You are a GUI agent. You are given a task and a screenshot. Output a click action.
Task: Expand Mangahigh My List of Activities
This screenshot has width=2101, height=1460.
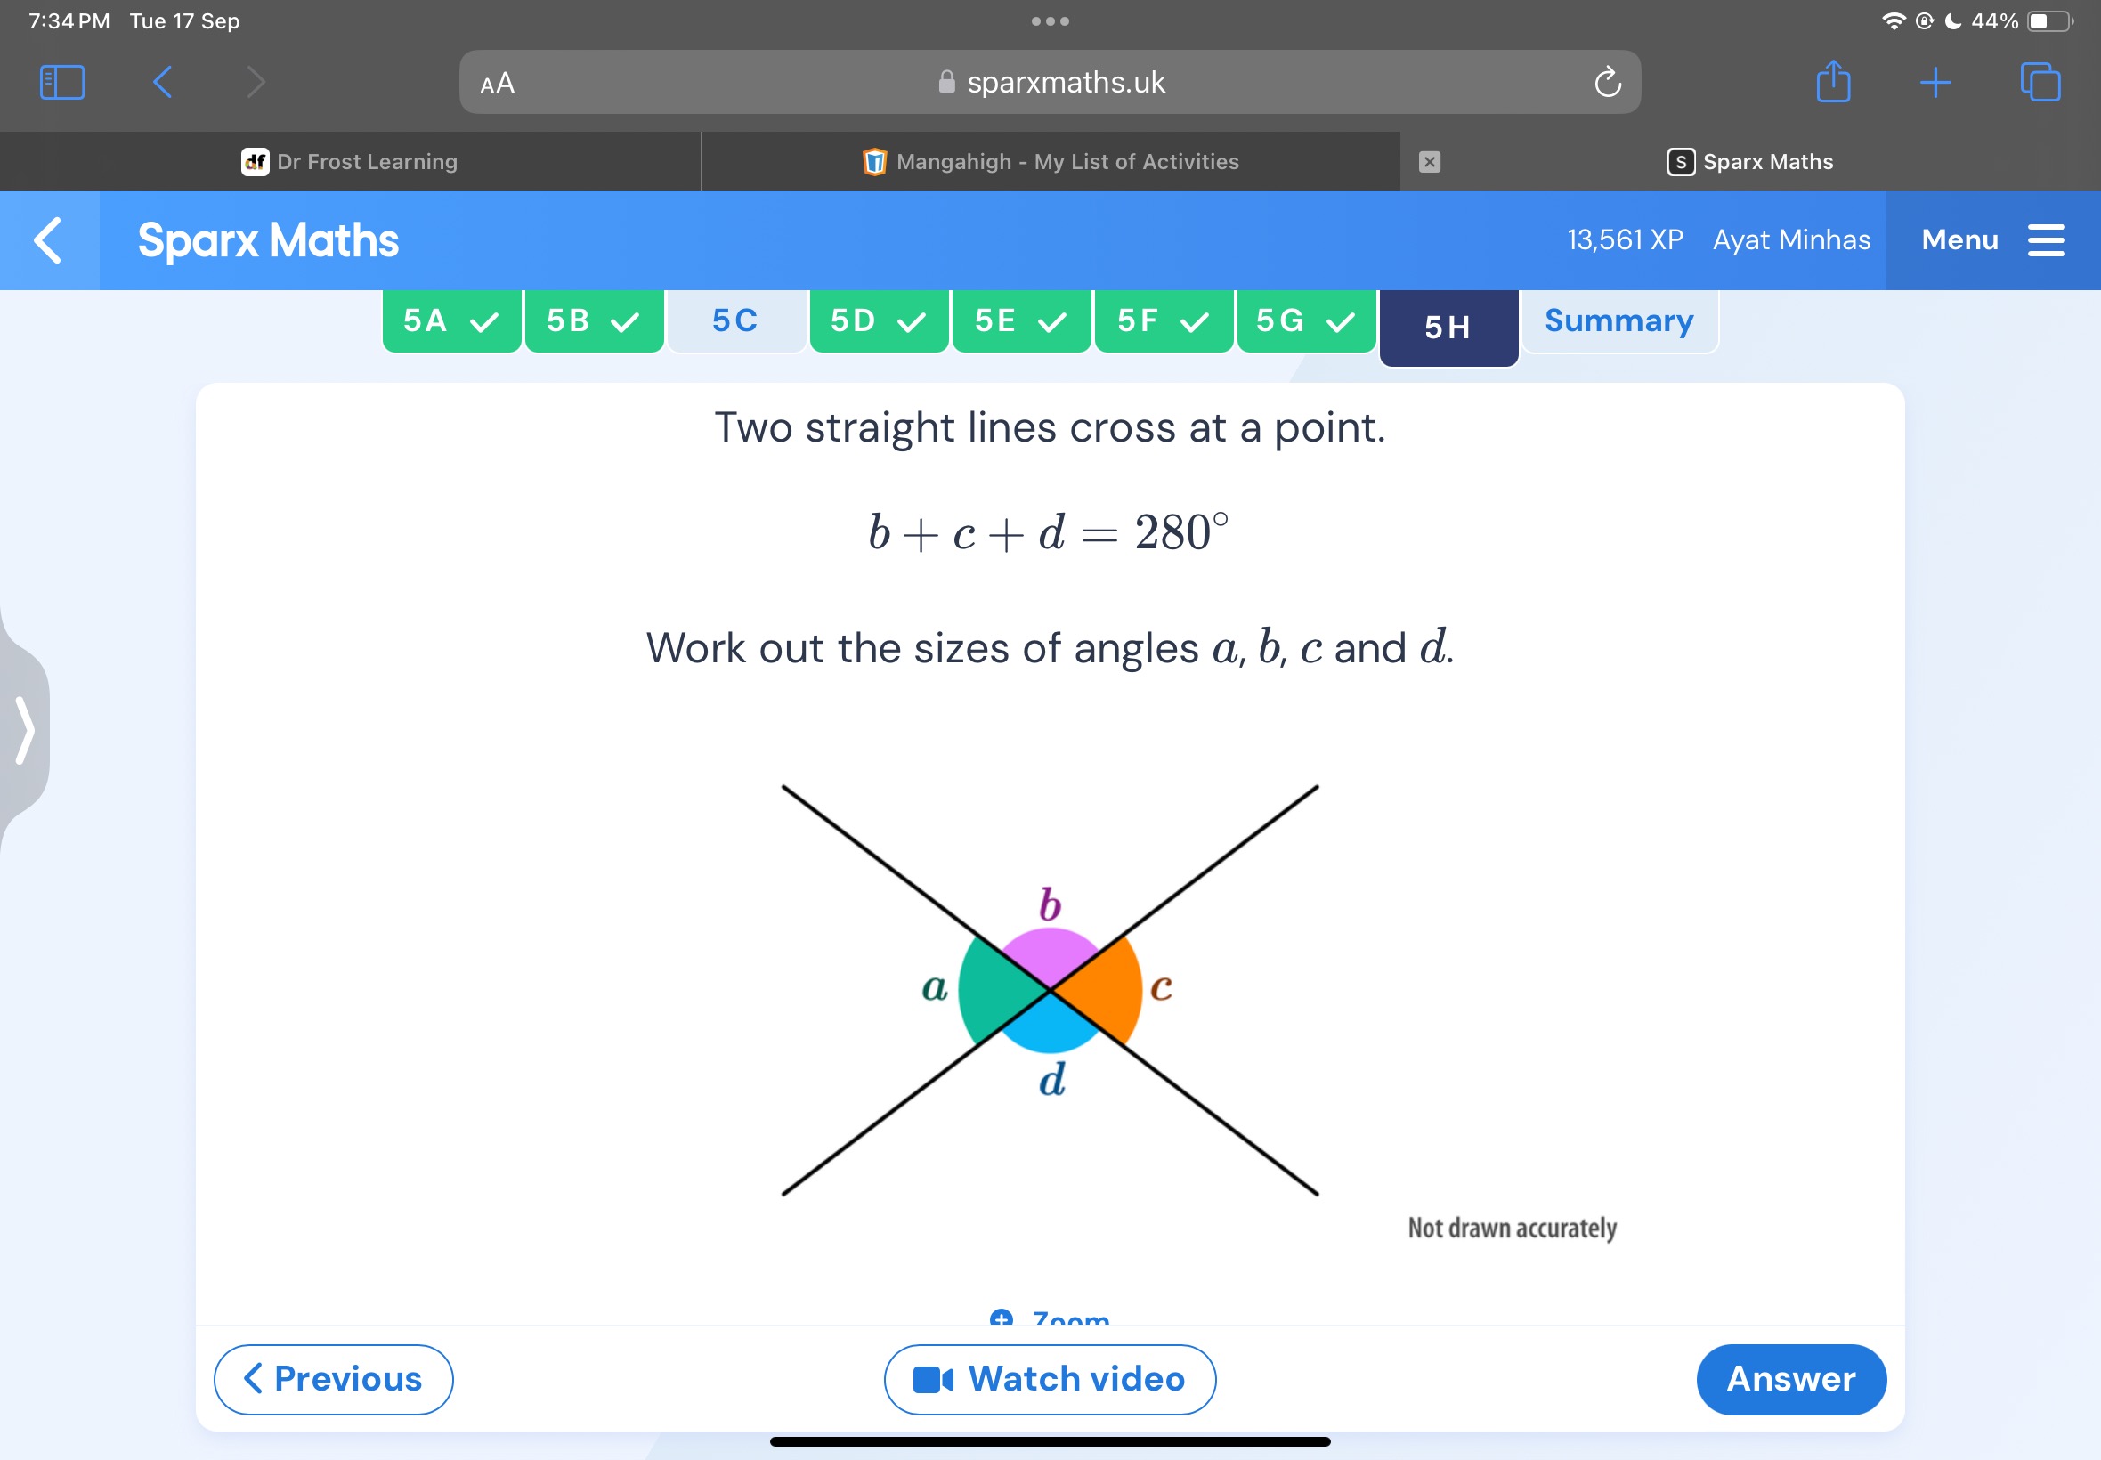[x=1049, y=161]
